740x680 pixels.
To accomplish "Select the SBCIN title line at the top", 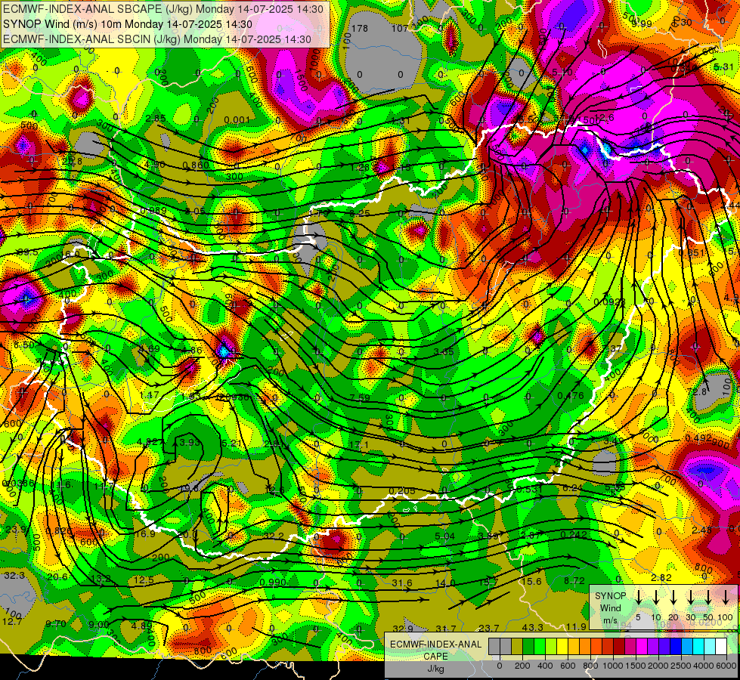I will (157, 39).
